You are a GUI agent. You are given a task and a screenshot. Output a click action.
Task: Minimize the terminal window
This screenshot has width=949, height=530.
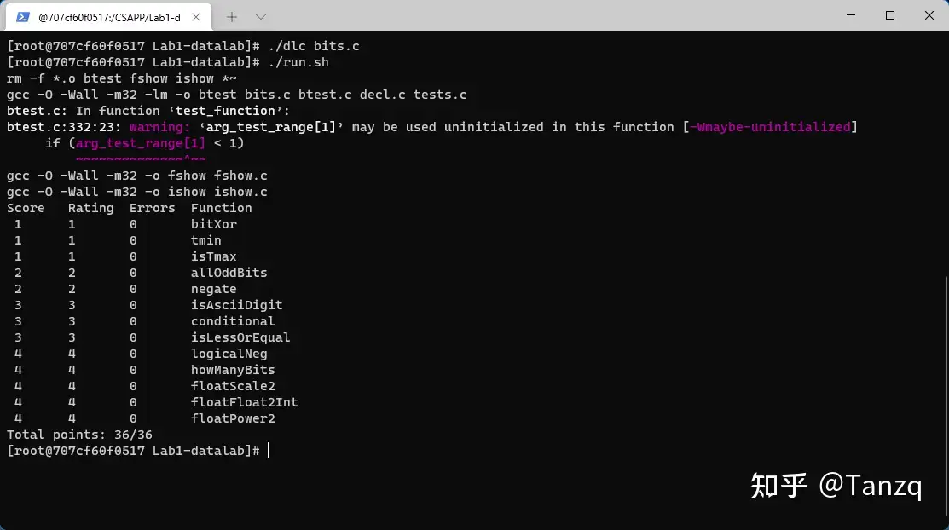coord(851,15)
